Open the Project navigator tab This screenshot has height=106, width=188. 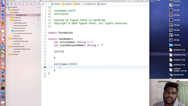(7, 4)
